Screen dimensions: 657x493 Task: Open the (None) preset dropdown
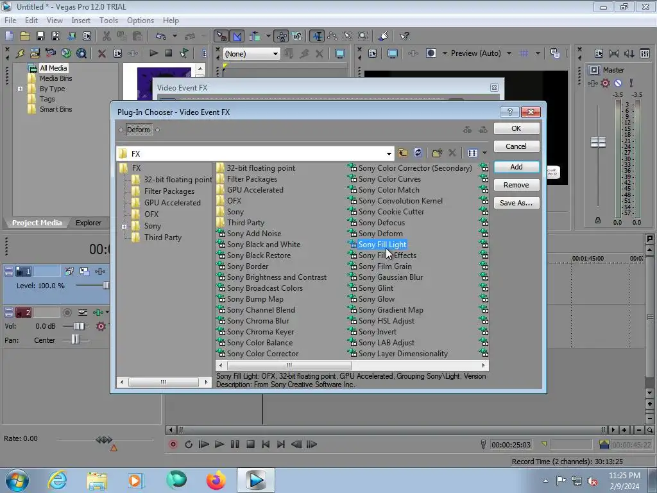click(275, 54)
